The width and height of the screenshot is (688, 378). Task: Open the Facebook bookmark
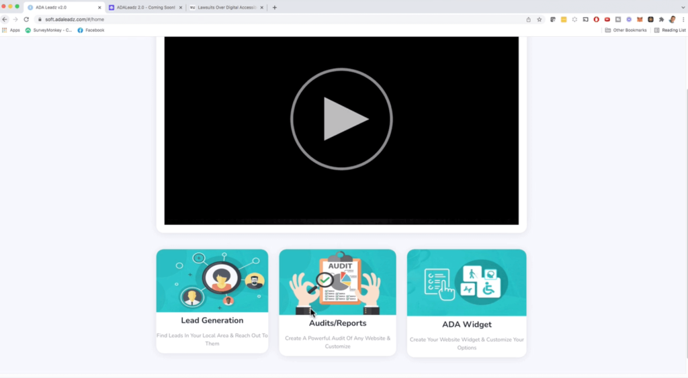pyautogui.click(x=91, y=30)
